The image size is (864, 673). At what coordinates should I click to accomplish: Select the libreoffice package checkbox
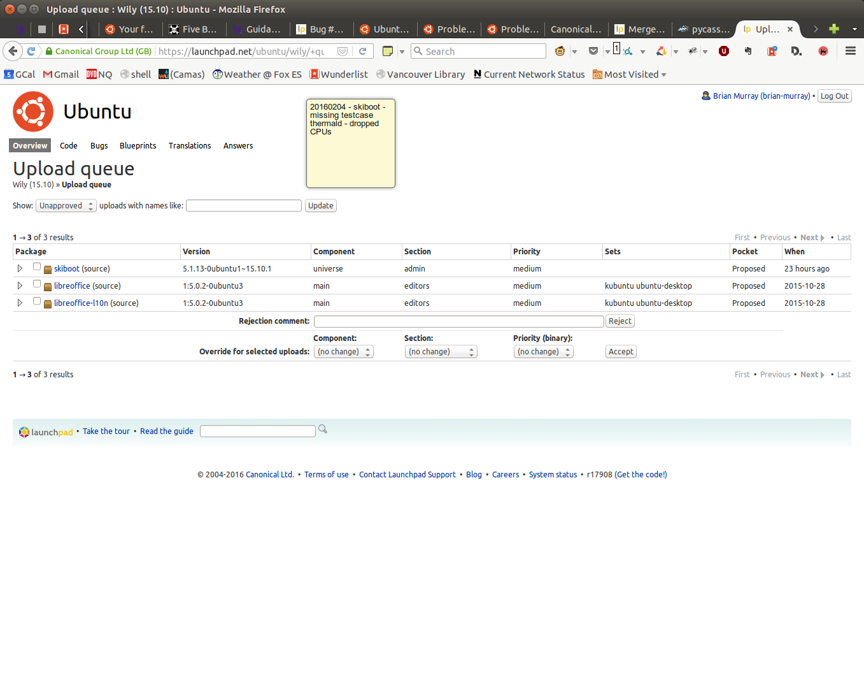pos(37,284)
